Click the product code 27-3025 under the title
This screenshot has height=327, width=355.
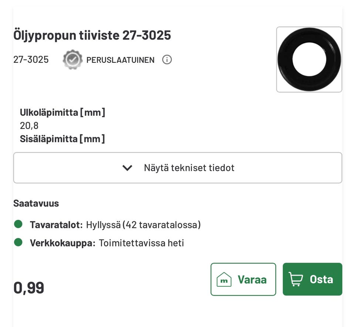tap(31, 59)
